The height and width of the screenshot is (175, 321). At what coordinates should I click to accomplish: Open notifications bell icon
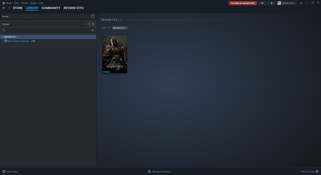point(271,3)
